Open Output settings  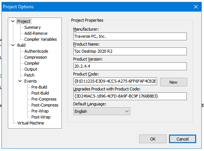[x=31, y=69]
